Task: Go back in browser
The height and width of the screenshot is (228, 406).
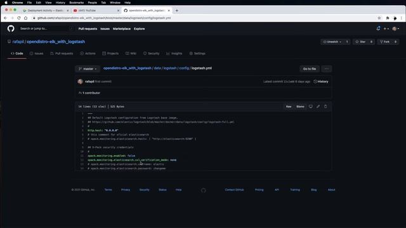Action: (6, 18)
